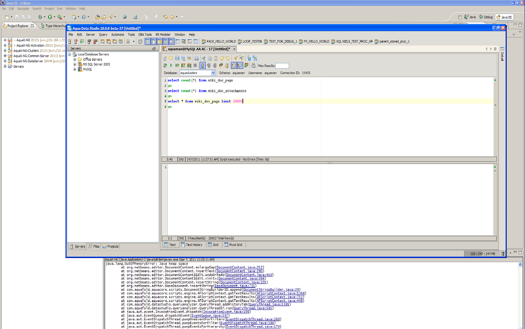Viewport: 525px width, 329px height.
Task: Switch to the Pivot Grid results tab
Action: click(233, 245)
